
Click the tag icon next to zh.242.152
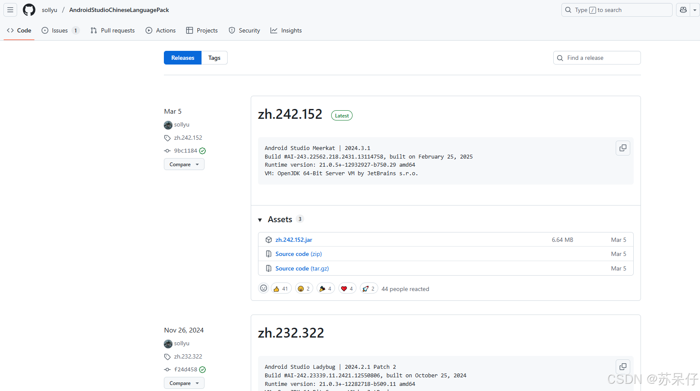click(x=167, y=138)
